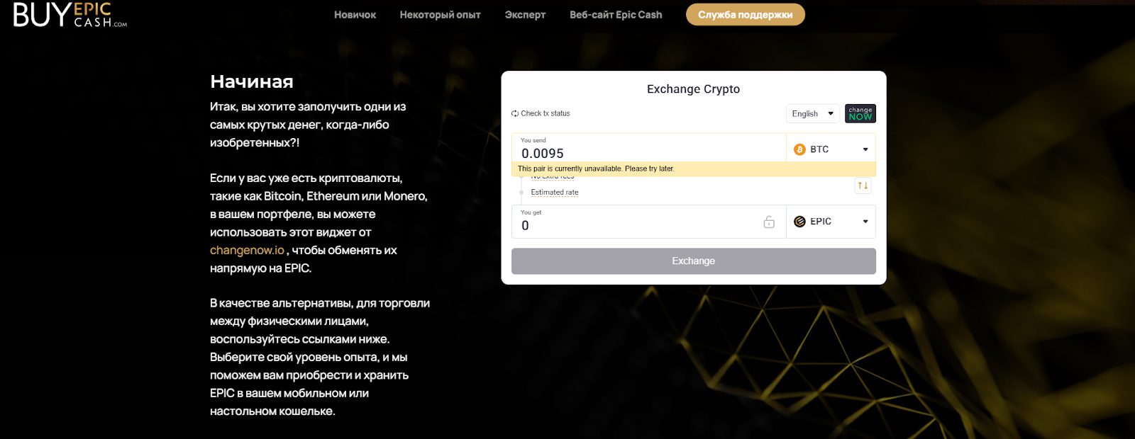
Task: Follow the changenow.io hyperlink
Action: click(247, 251)
